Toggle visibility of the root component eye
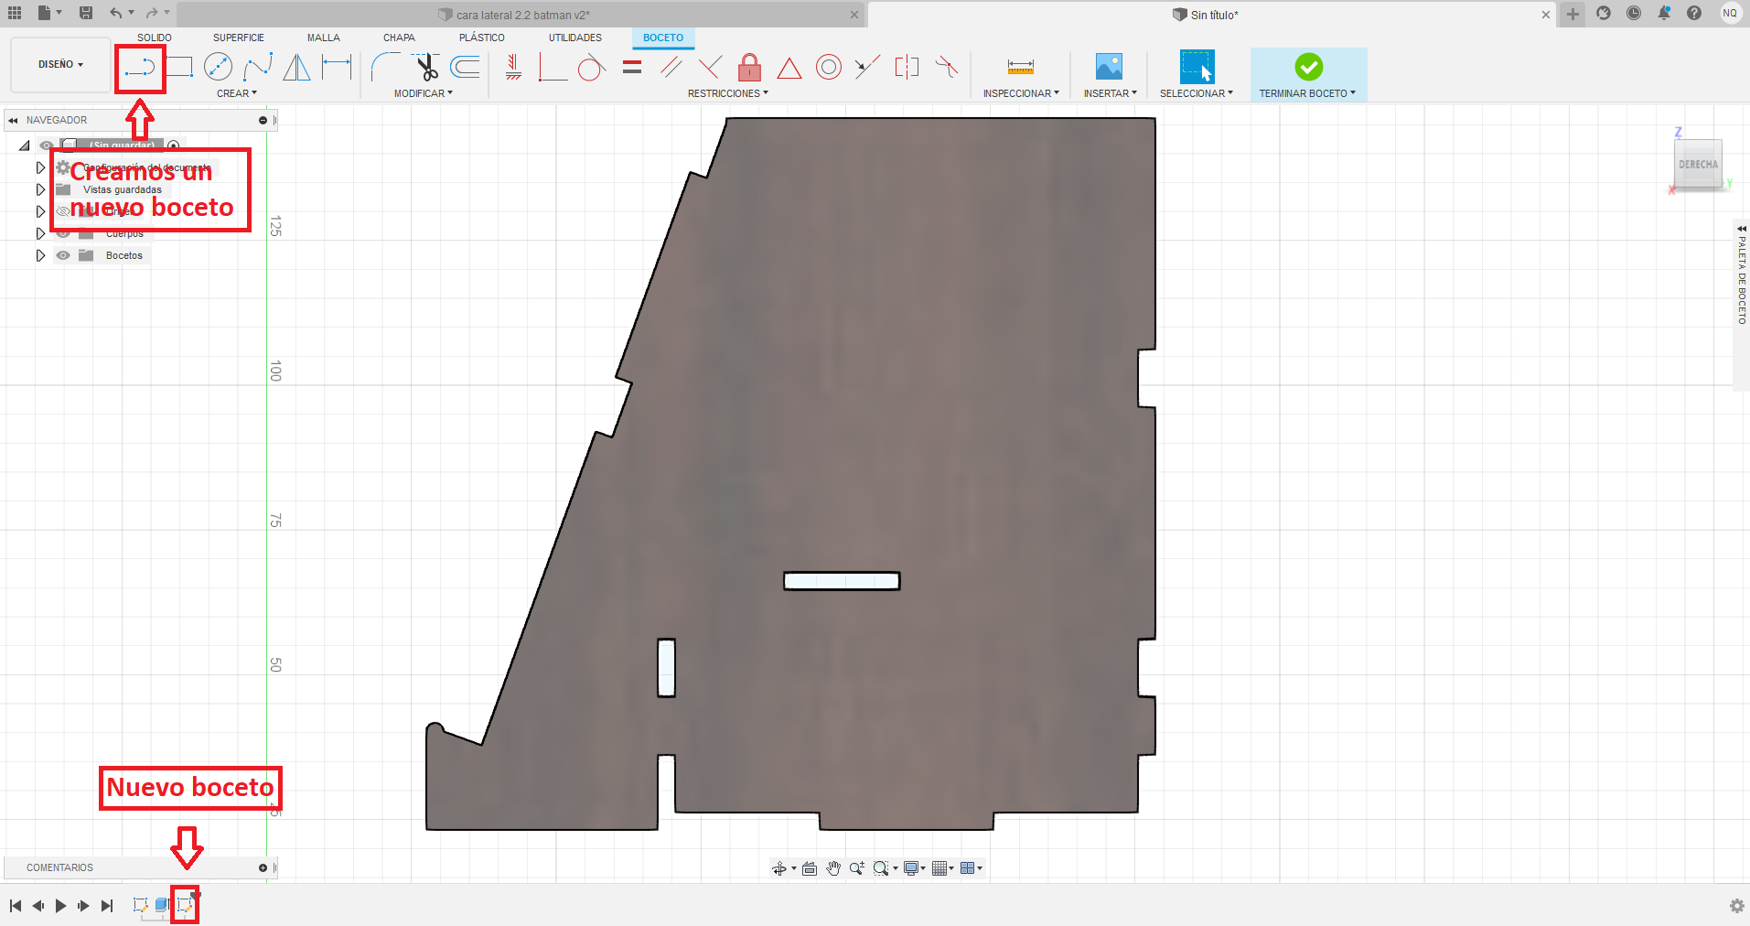This screenshot has height=926, width=1750. point(46,145)
